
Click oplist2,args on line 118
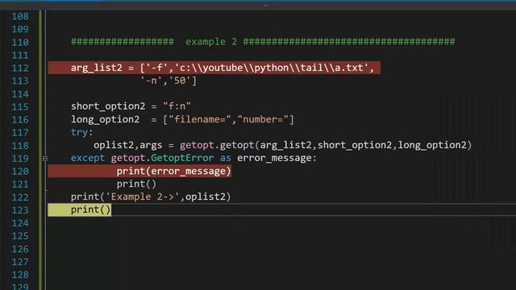pos(127,145)
